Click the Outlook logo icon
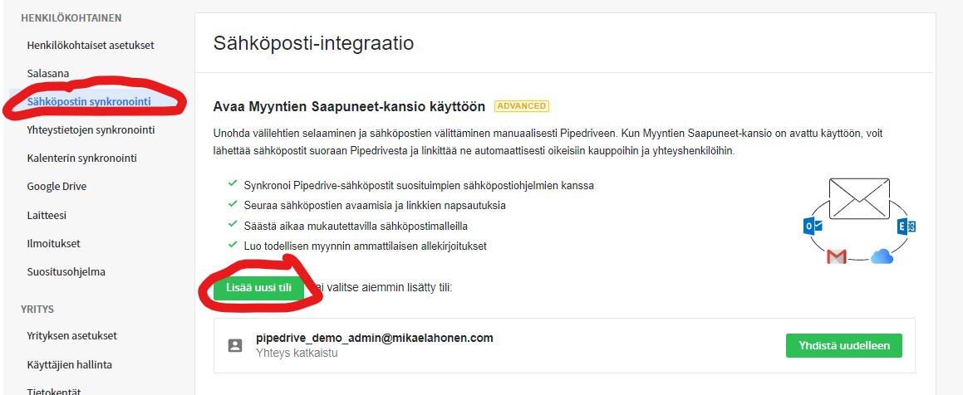The height and width of the screenshot is (395, 963). (813, 227)
